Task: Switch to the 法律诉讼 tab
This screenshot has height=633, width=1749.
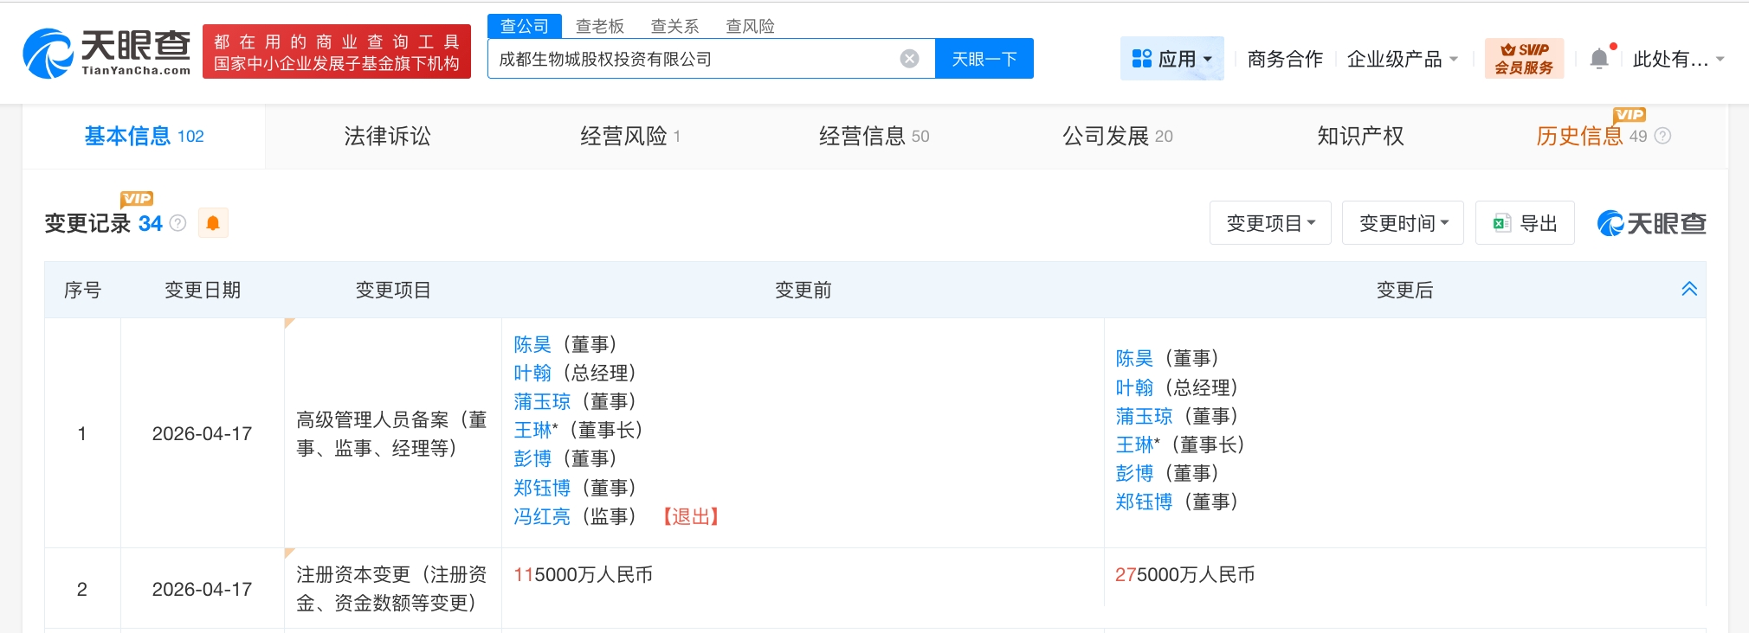Action: pos(387,136)
